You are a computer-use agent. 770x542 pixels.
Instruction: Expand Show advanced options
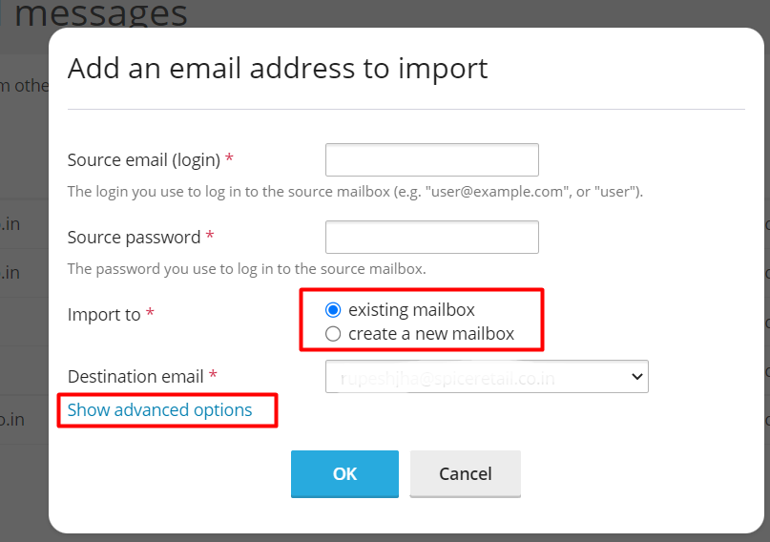point(159,410)
